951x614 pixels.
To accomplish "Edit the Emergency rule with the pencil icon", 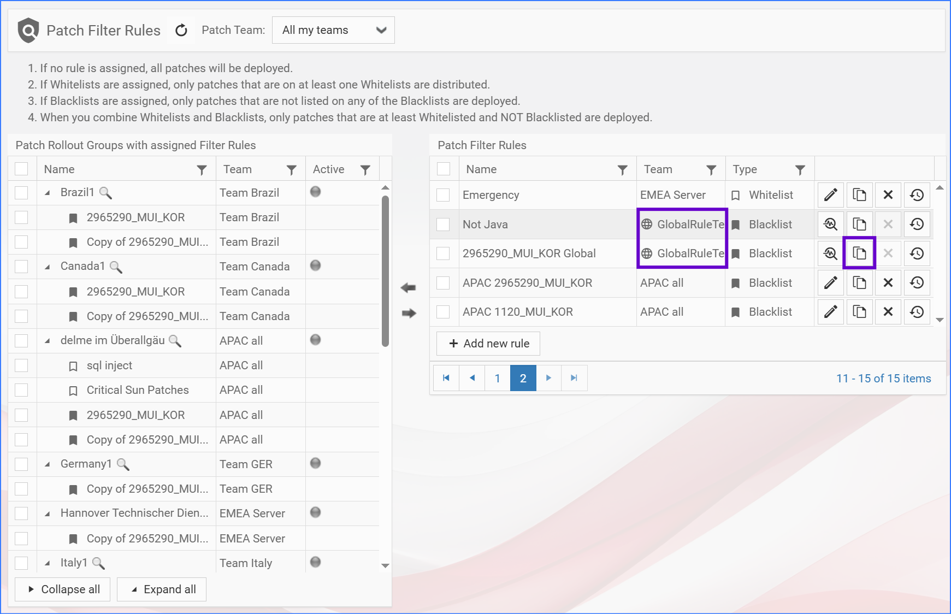I will tap(830, 195).
